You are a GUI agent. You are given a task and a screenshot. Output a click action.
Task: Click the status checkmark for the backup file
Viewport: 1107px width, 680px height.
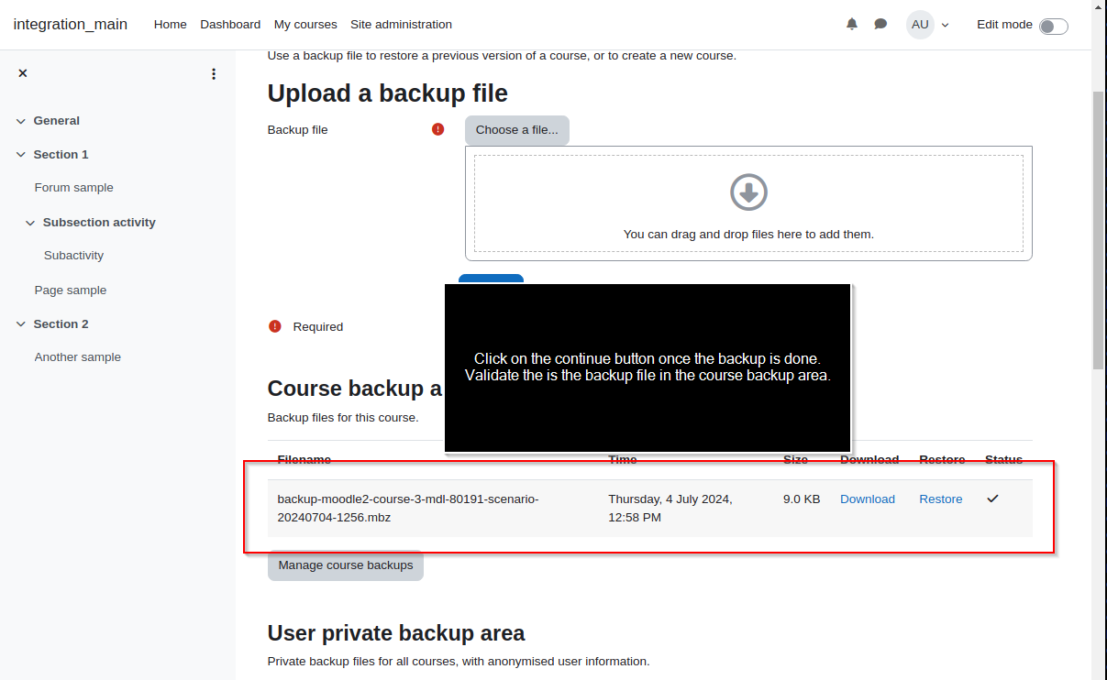point(992,499)
